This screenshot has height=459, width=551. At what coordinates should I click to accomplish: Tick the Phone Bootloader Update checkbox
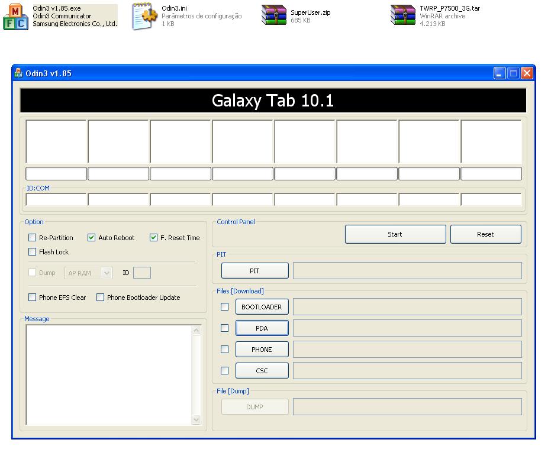click(x=100, y=298)
